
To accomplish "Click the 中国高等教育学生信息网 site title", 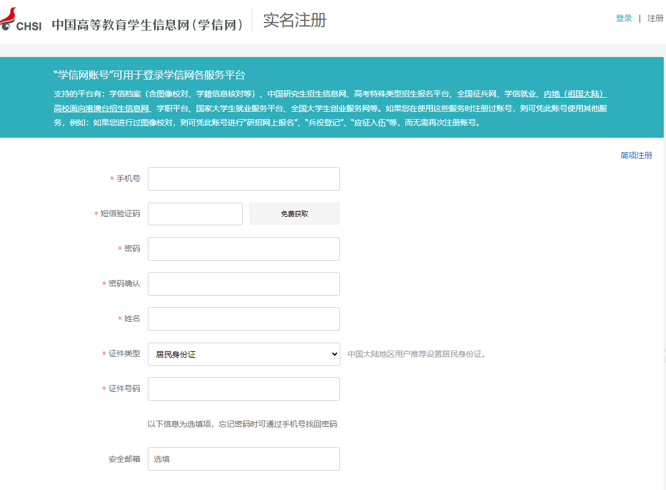I will coord(147,25).
